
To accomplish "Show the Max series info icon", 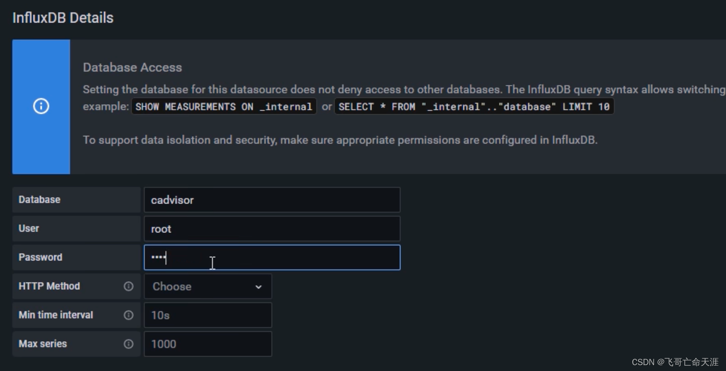I will pos(128,344).
